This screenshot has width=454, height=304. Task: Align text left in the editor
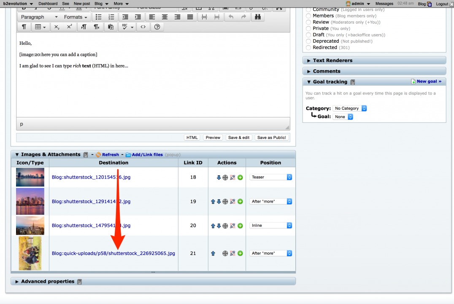152,17
